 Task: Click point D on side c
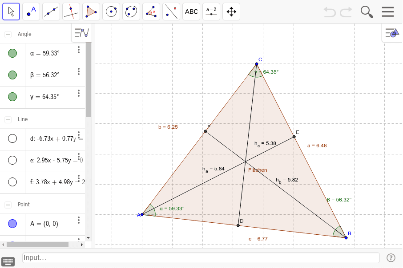tap(238, 225)
